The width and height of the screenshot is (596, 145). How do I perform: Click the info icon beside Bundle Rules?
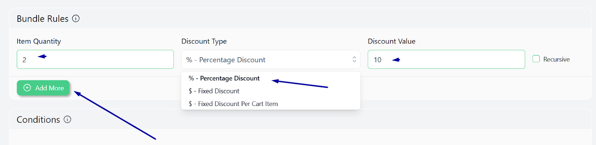(x=76, y=19)
